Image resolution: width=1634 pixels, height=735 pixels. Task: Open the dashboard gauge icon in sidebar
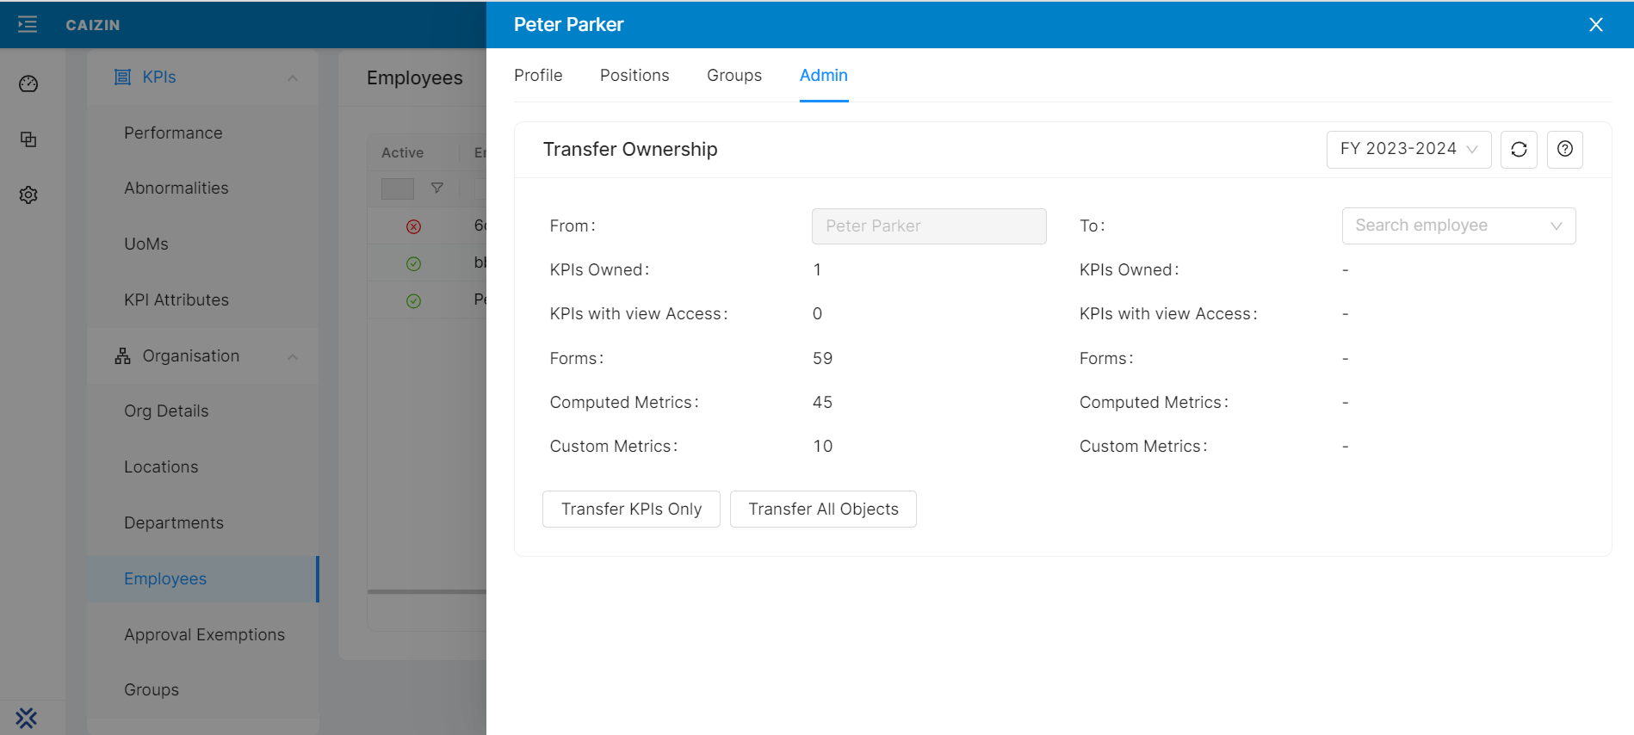tap(28, 83)
